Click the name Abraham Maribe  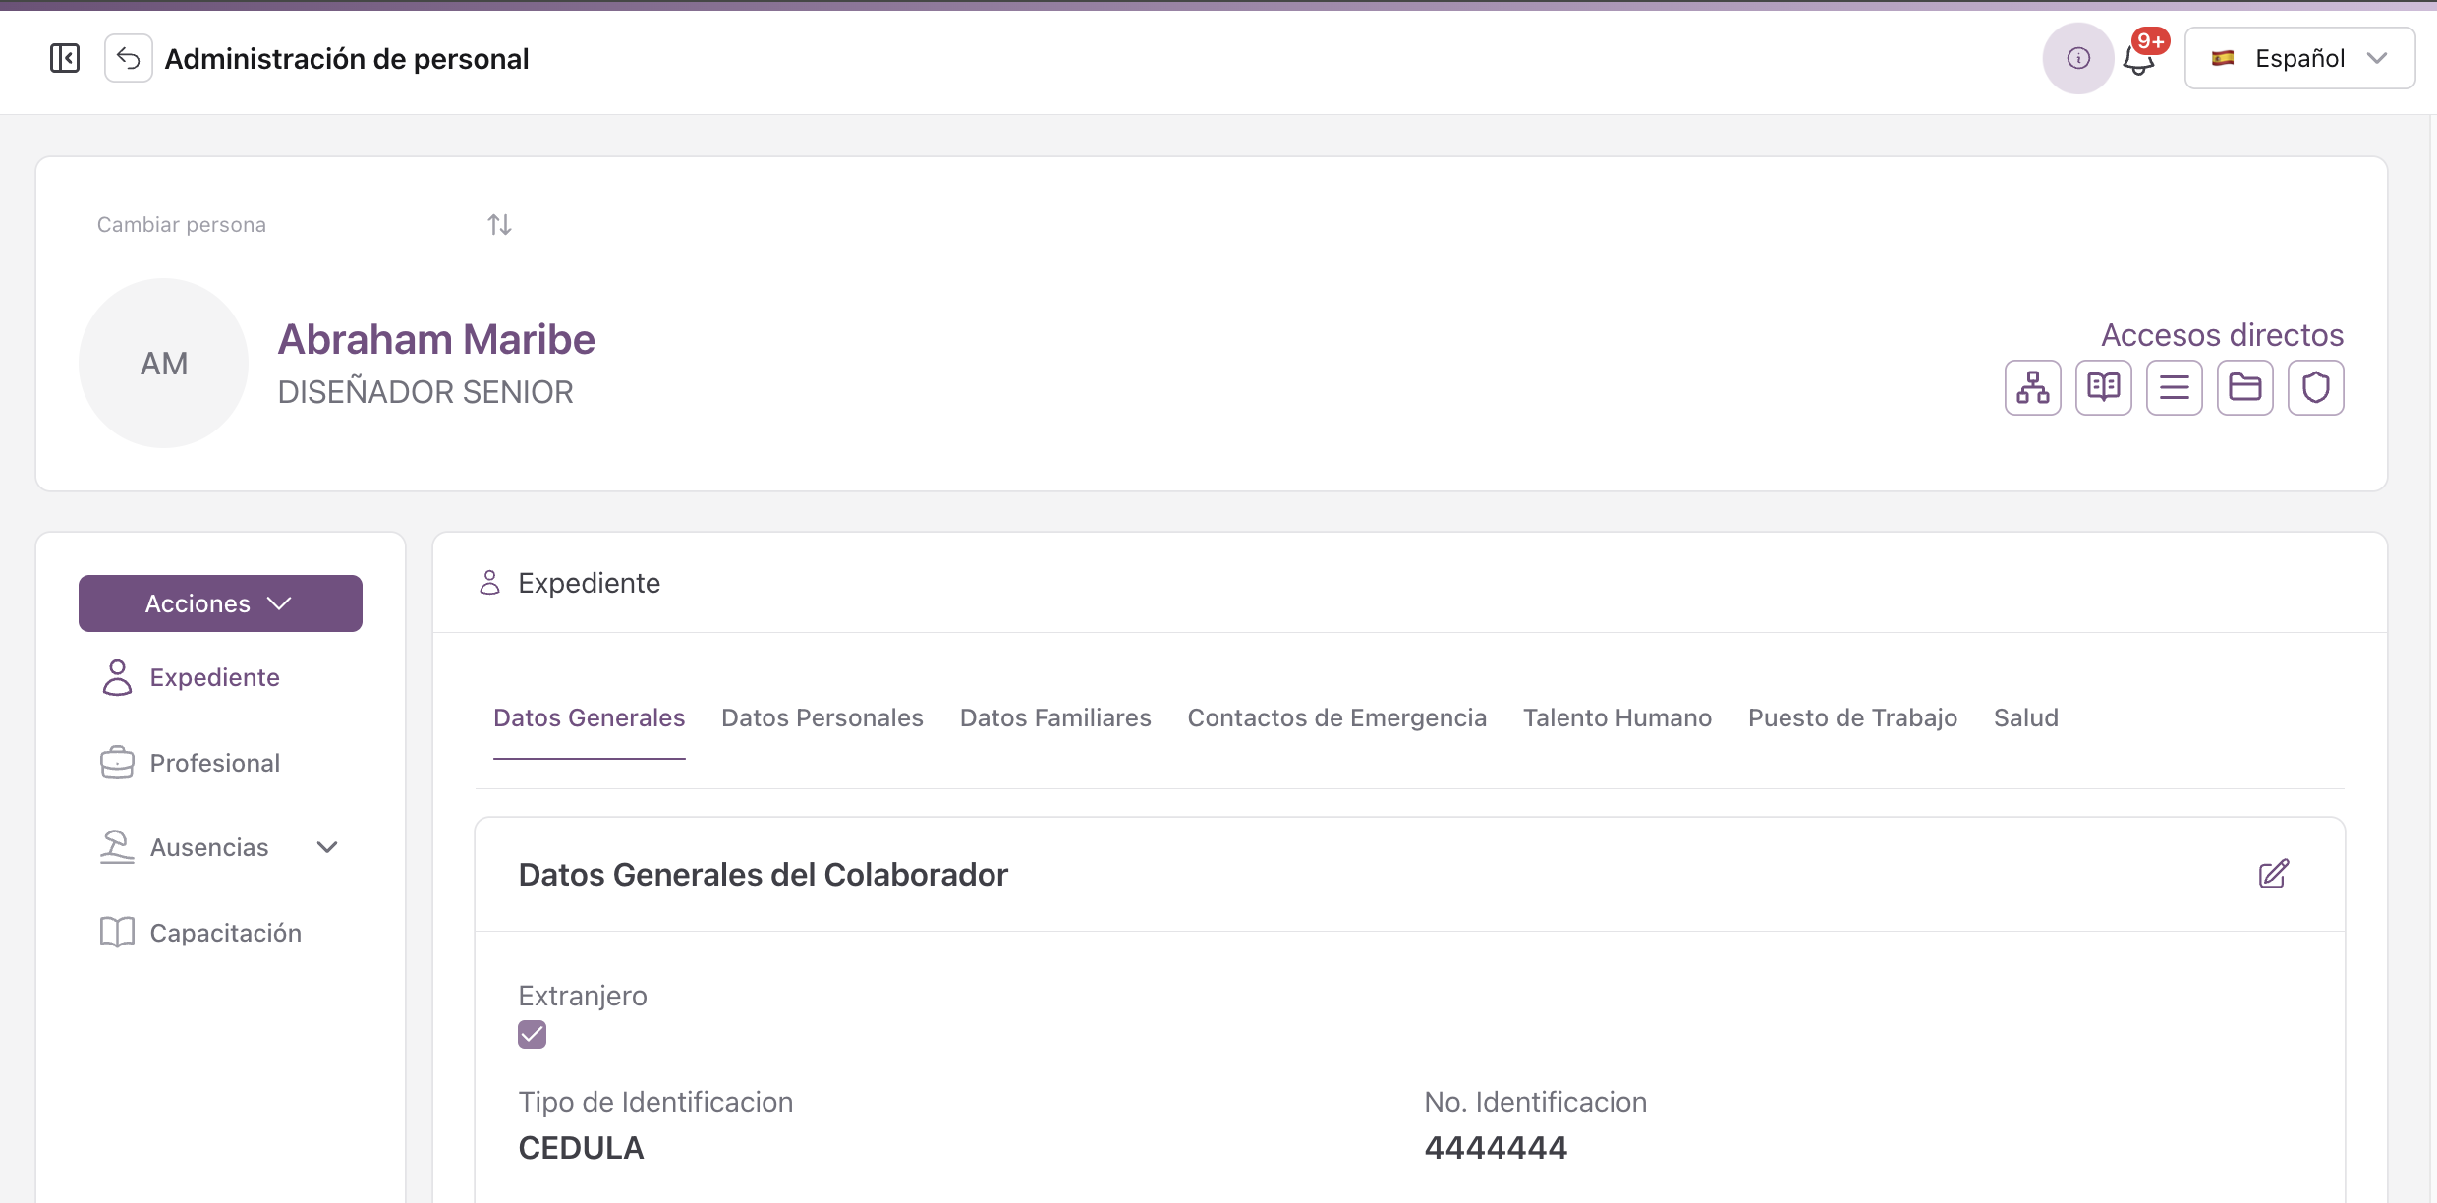click(x=436, y=340)
